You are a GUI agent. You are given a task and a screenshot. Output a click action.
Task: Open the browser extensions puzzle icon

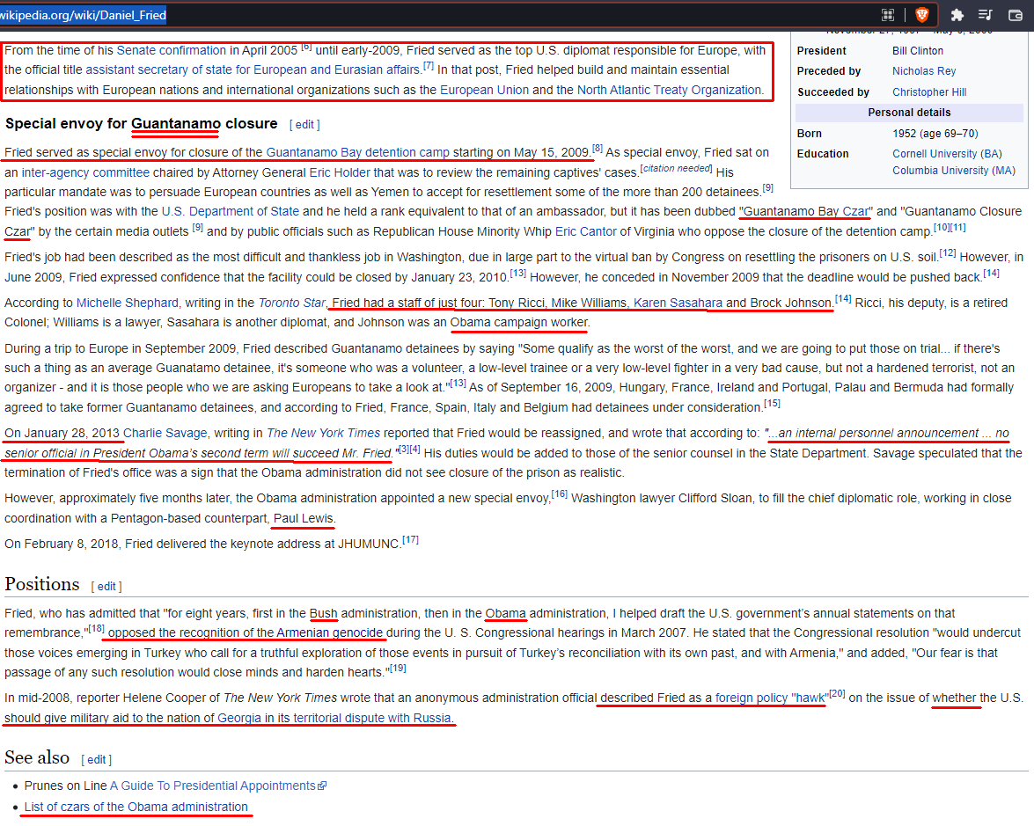click(957, 14)
